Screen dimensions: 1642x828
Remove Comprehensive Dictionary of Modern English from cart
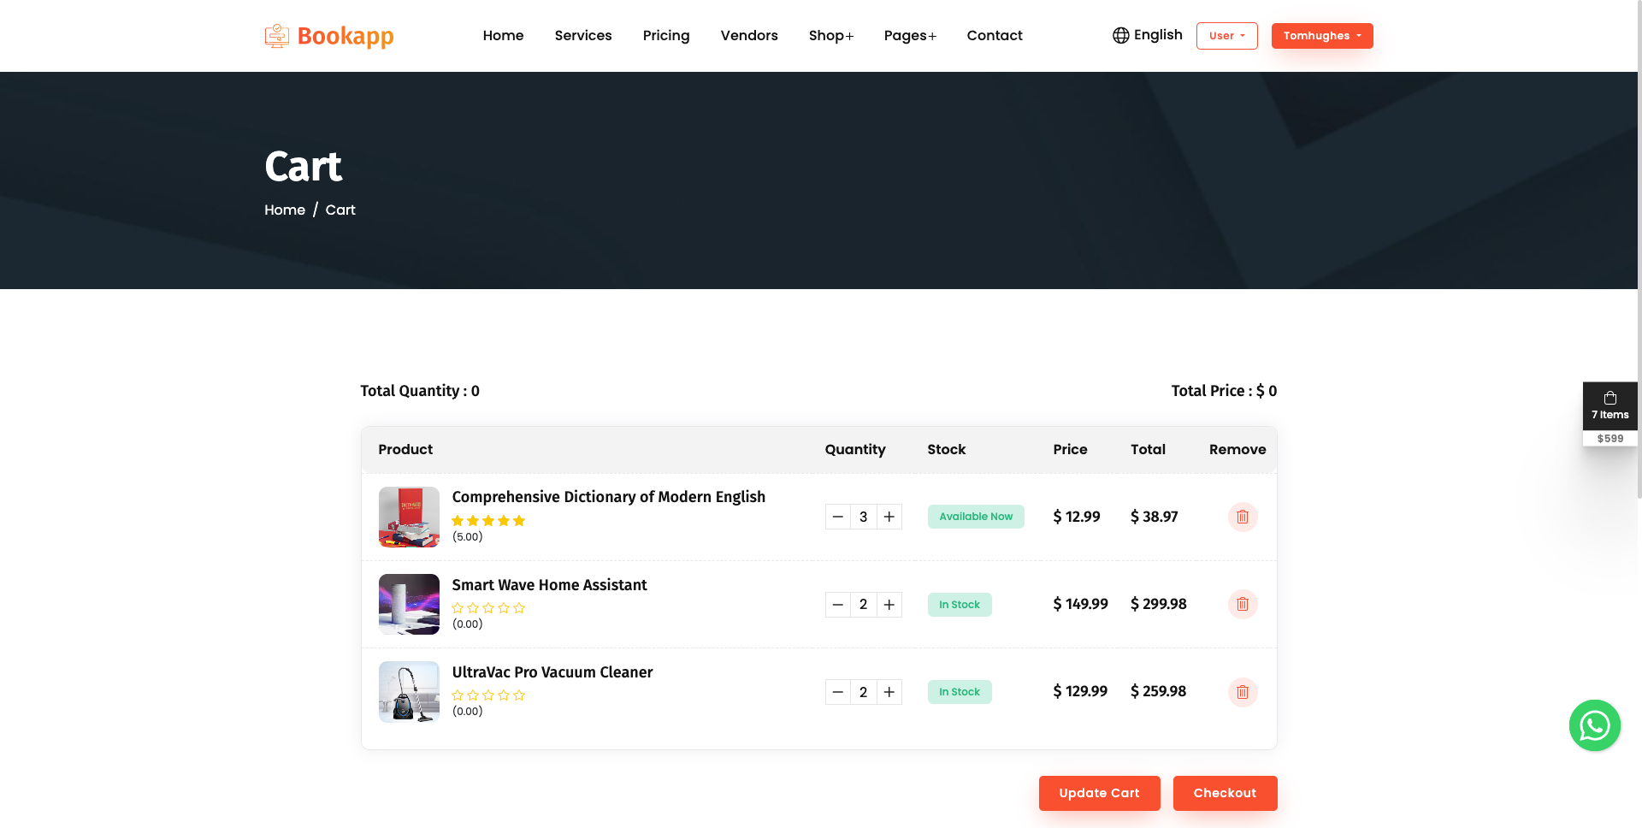pos(1243,517)
